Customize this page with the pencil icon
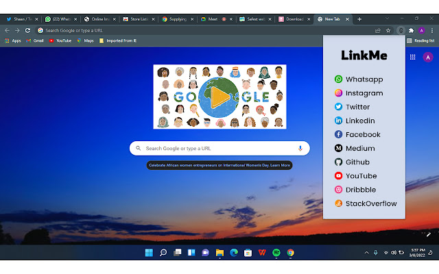Viewport: 439px width, 274px height. tap(428, 235)
